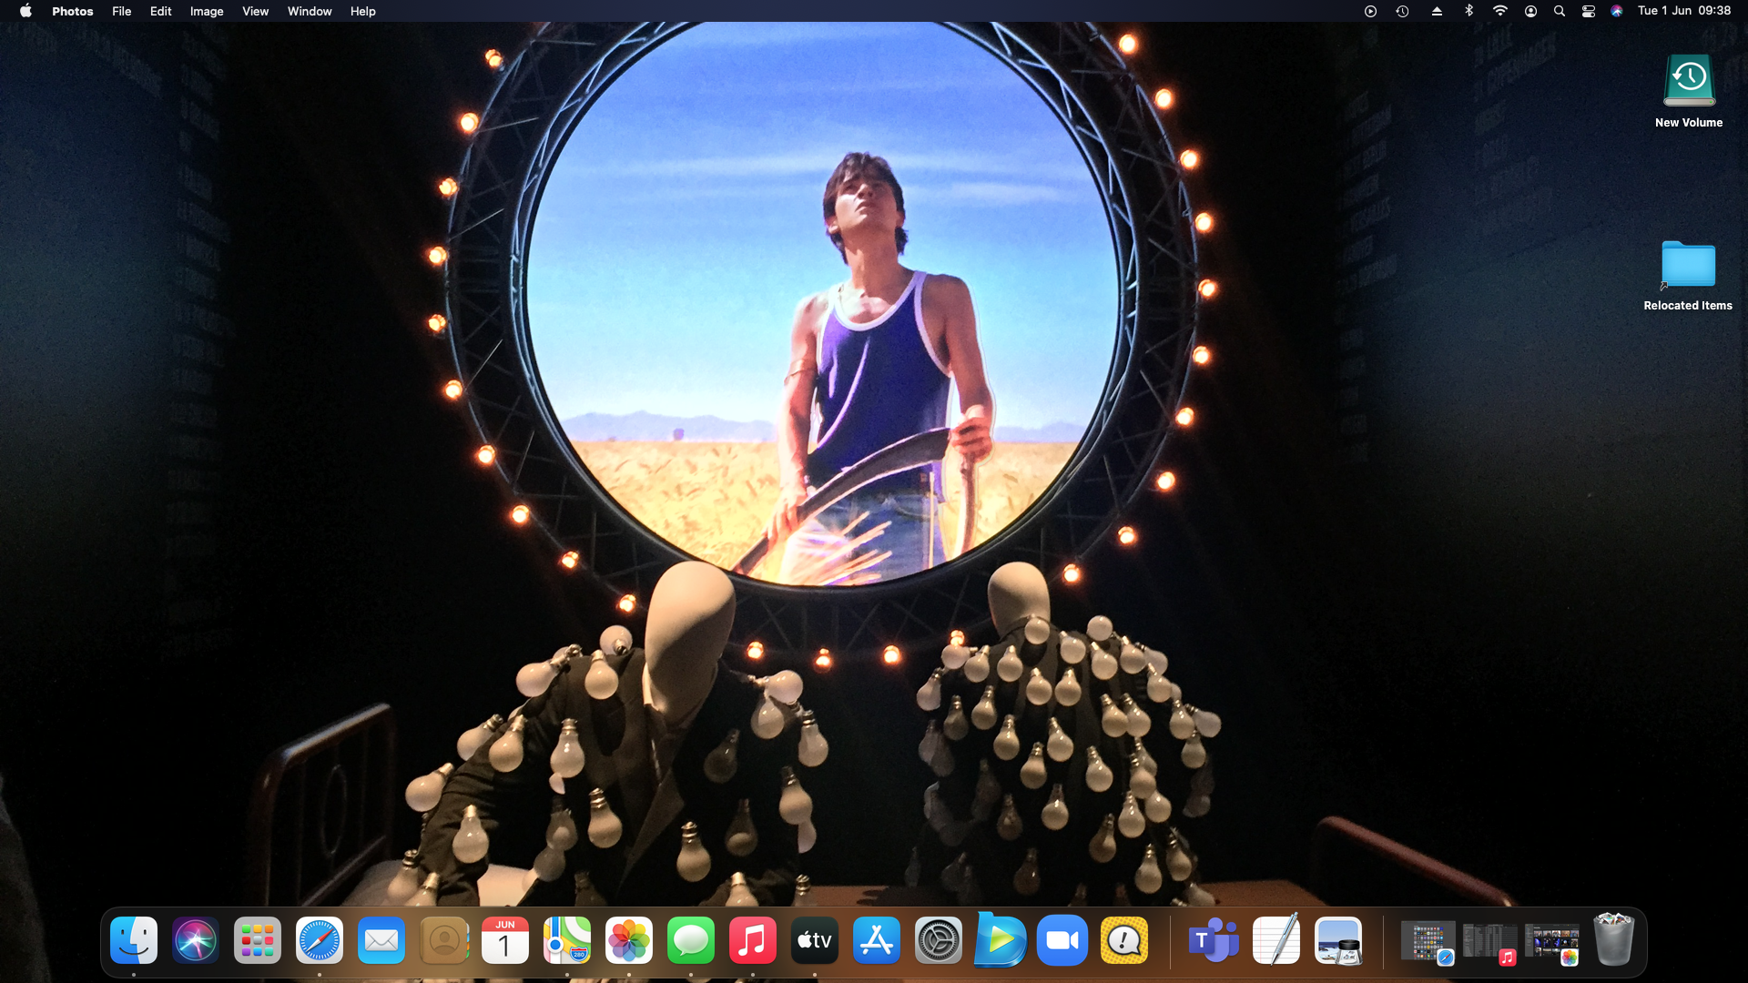Screen dimensions: 1748x983
Task: Select the New Volume desktop drive
Action: point(1689,82)
